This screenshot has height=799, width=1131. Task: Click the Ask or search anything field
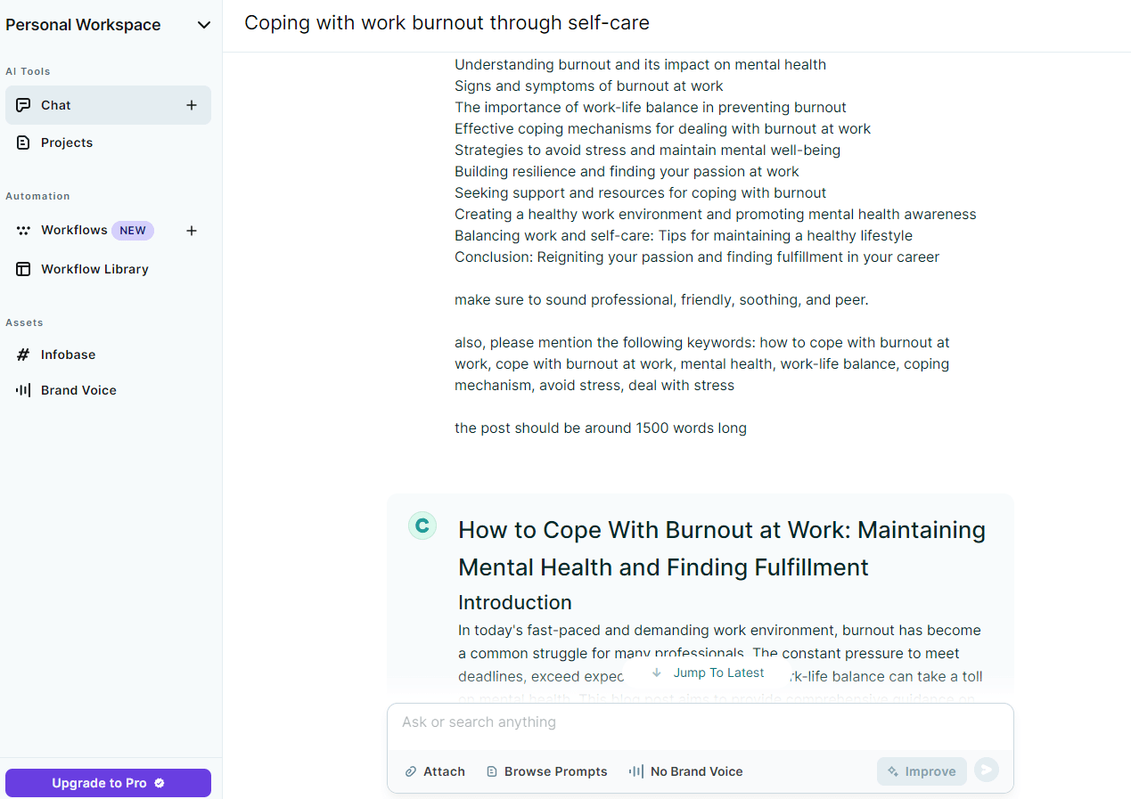point(700,722)
